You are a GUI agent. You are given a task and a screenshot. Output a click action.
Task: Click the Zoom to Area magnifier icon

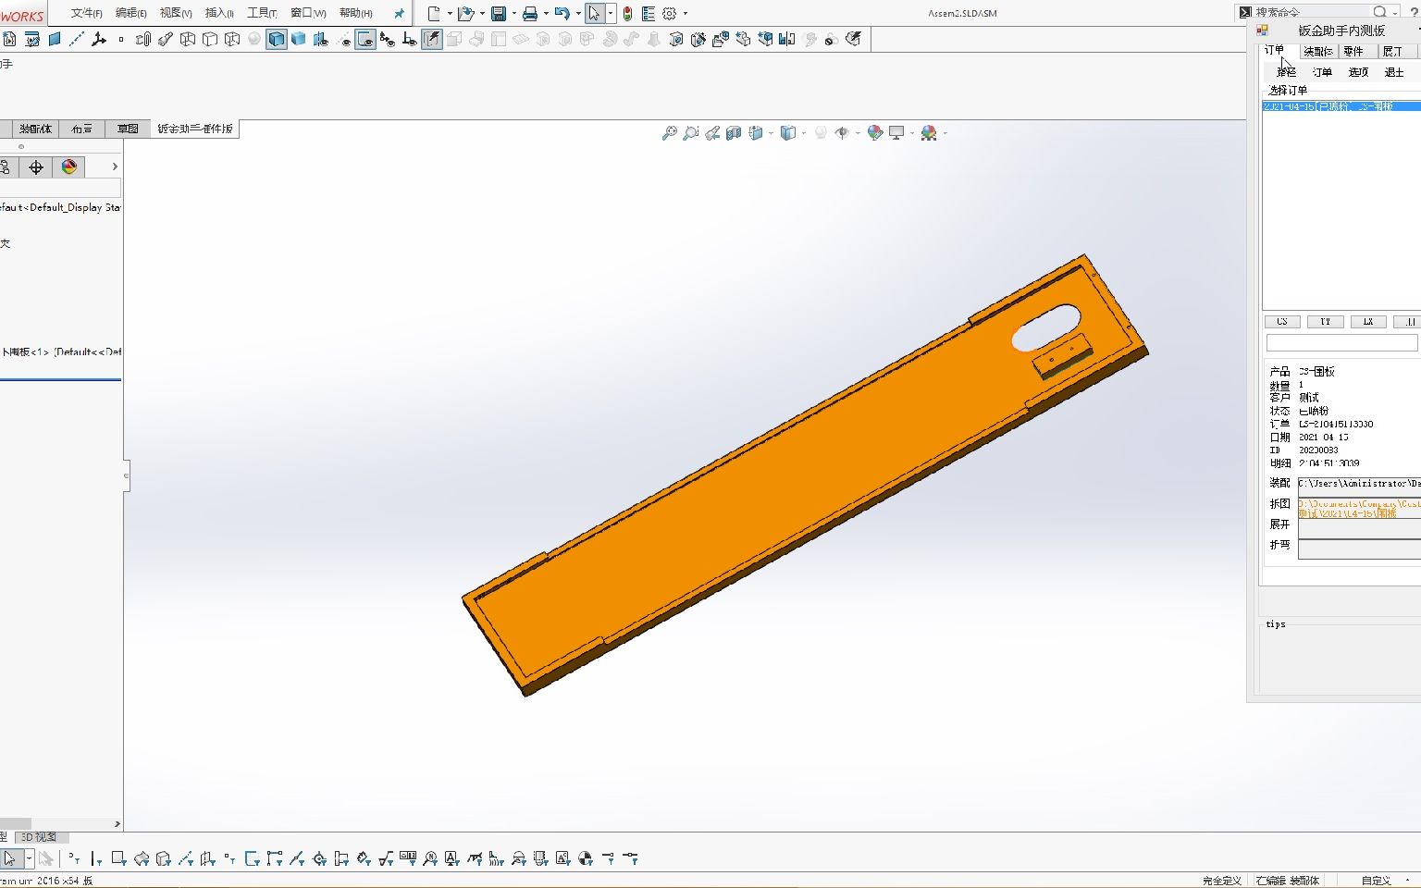tap(690, 133)
